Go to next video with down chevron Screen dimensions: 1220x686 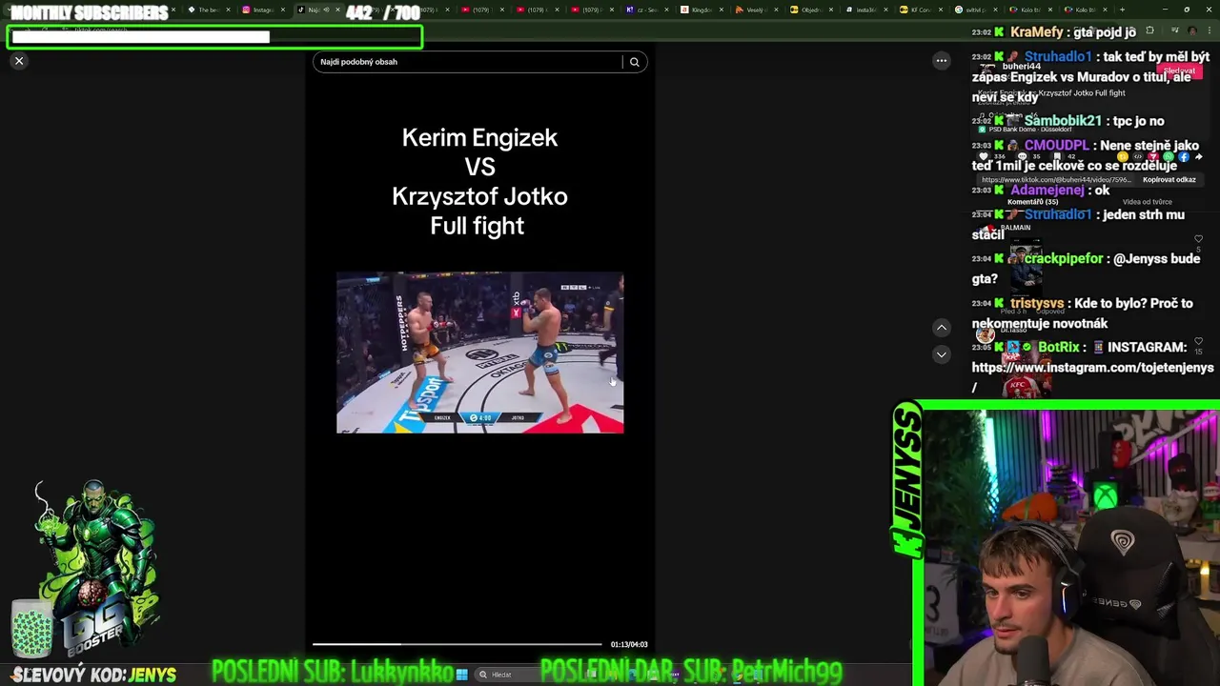point(941,353)
